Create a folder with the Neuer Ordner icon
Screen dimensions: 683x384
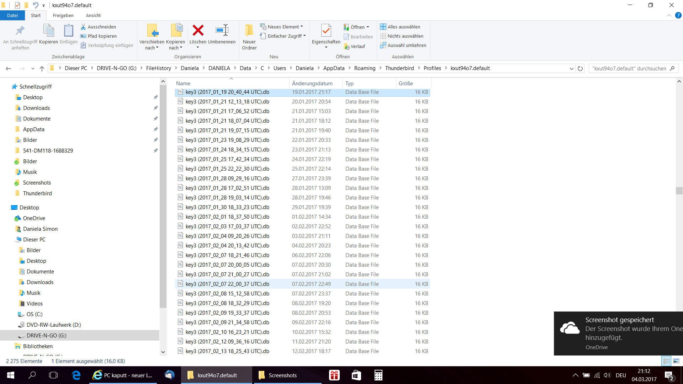click(249, 31)
